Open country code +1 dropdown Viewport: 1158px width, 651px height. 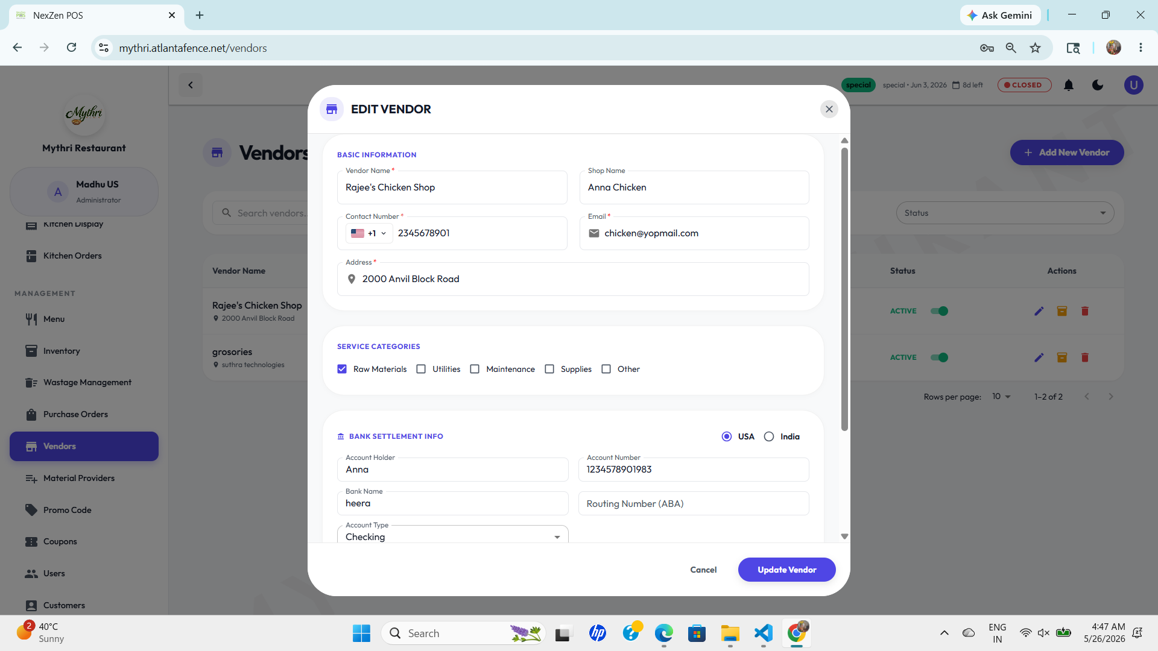(x=369, y=233)
